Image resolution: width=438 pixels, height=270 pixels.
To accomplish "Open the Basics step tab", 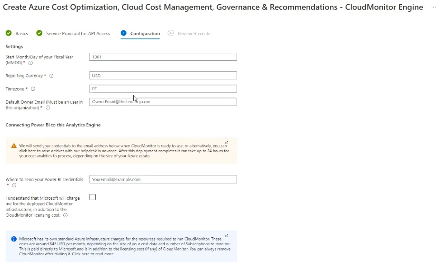I will [21, 33].
